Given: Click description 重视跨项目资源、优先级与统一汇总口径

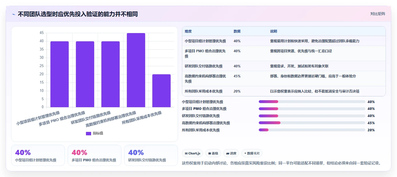Looking at the screenshot, I should pos(301,51).
